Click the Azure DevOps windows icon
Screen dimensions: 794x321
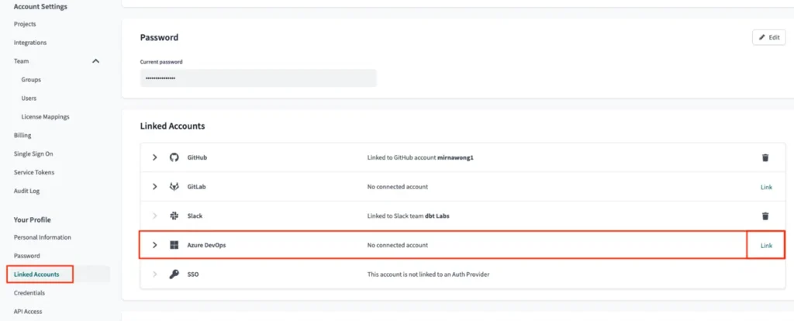tap(174, 246)
